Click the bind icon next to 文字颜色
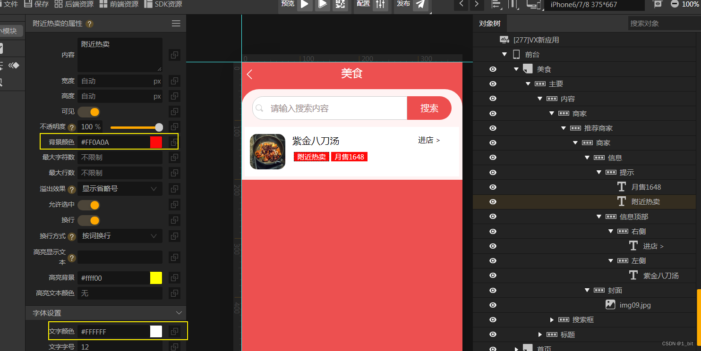This screenshot has height=351, width=701. pyautogui.click(x=174, y=332)
